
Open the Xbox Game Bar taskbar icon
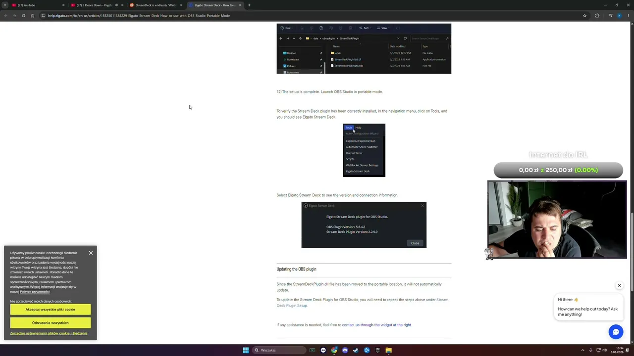pyautogui.click(x=312, y=350)
